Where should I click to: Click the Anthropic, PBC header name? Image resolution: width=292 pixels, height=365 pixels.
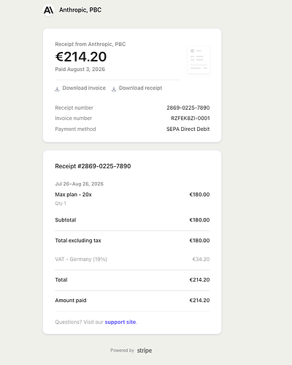pos(80,10)
